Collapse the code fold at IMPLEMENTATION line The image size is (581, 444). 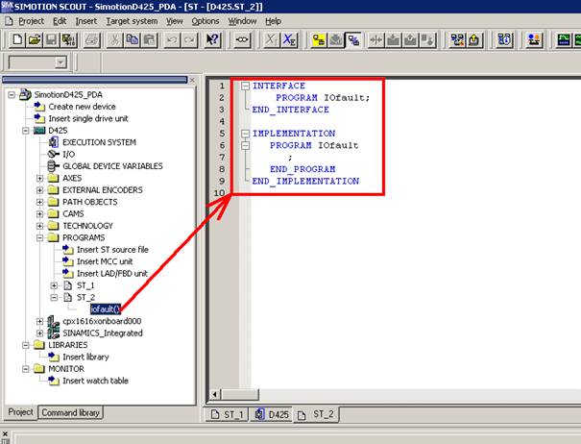246,134
